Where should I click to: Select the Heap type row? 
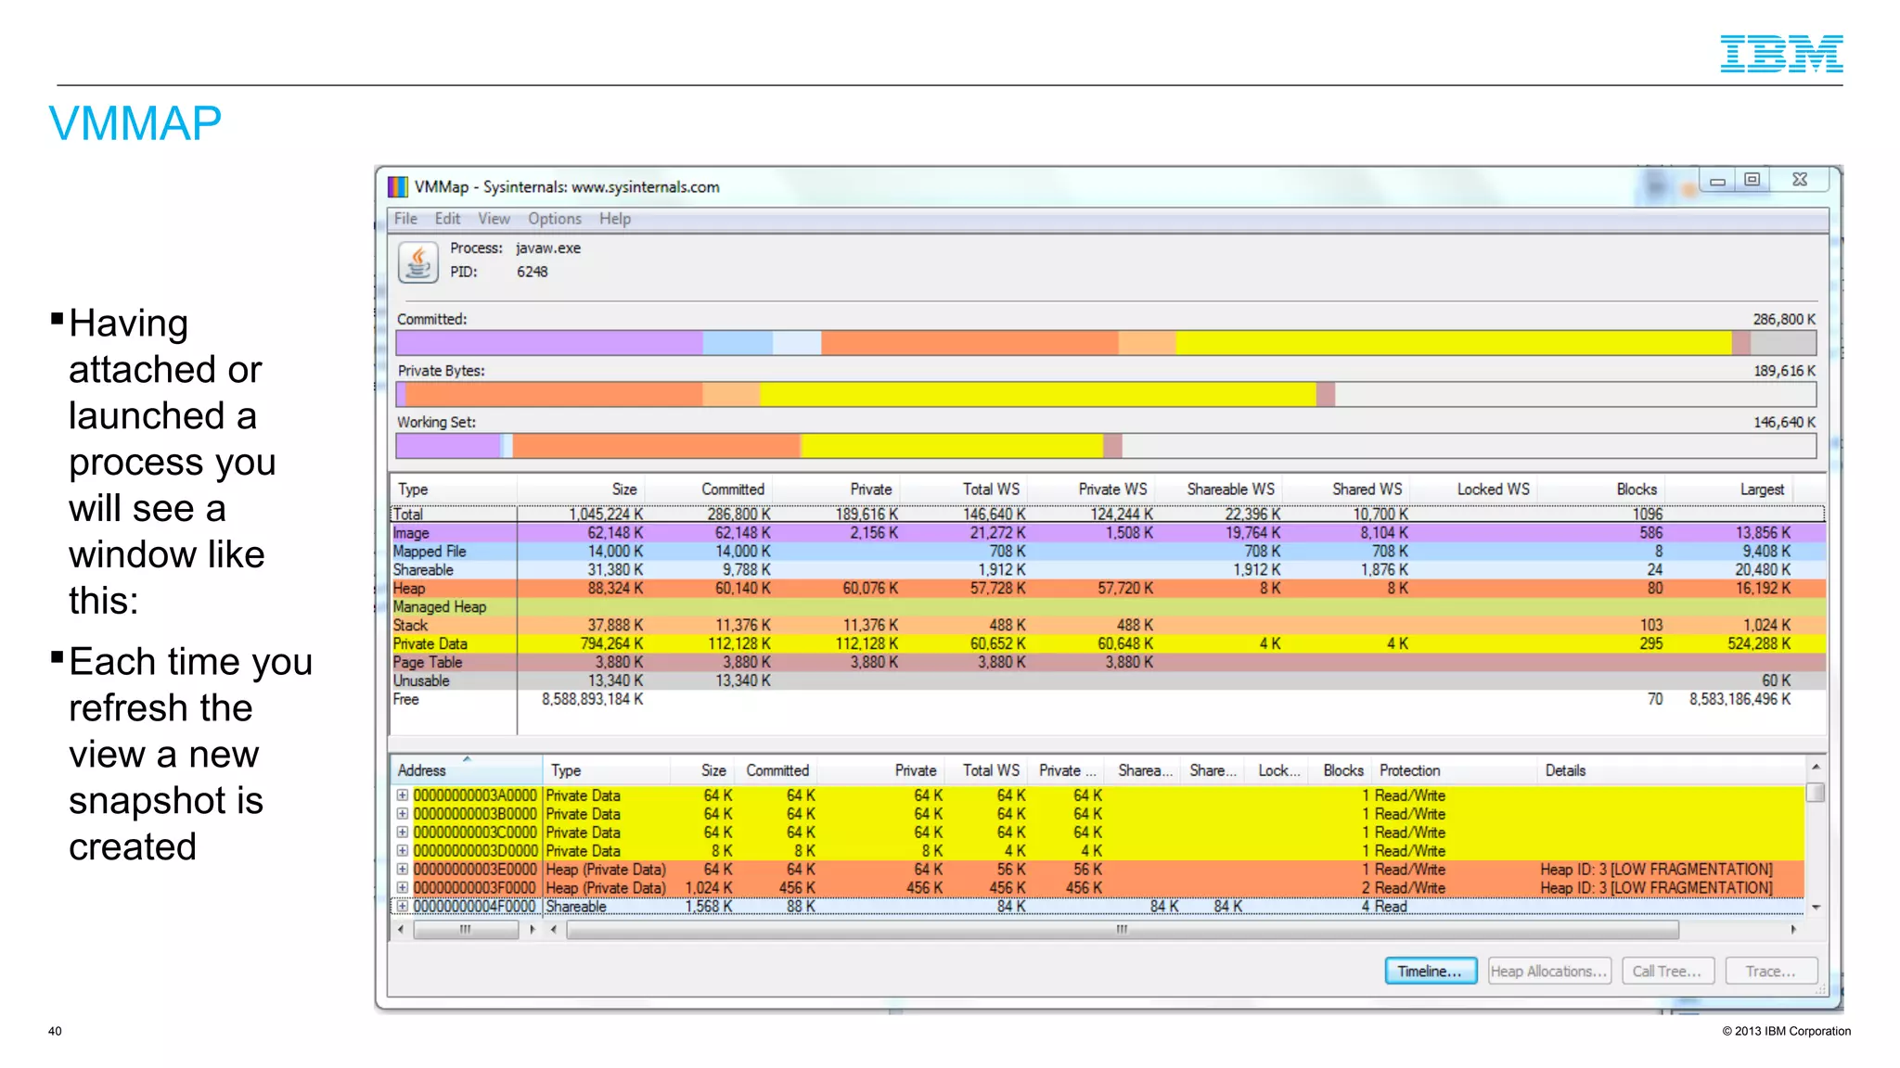(1108, 589)
